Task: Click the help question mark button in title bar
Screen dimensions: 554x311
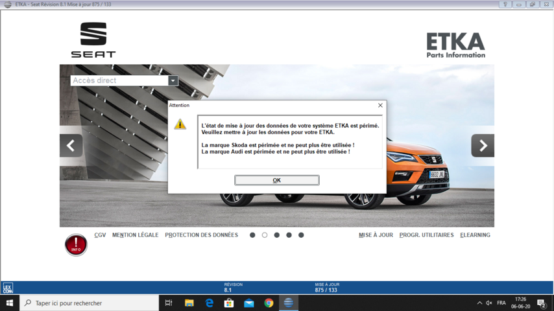Action: [x=505, y=5]
